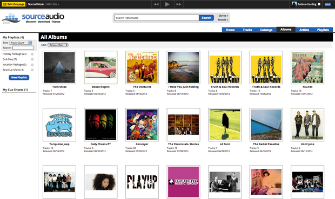Open The Baikal Paradise album cover
This screenshot has height=199, width=335.
coord(266,125)
